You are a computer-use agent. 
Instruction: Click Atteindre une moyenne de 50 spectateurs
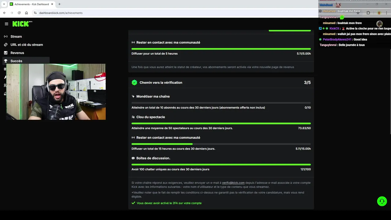tap(182, 128)
